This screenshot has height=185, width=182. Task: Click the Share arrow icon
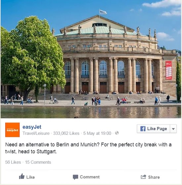pyautogui.click(x=143, y=177)
